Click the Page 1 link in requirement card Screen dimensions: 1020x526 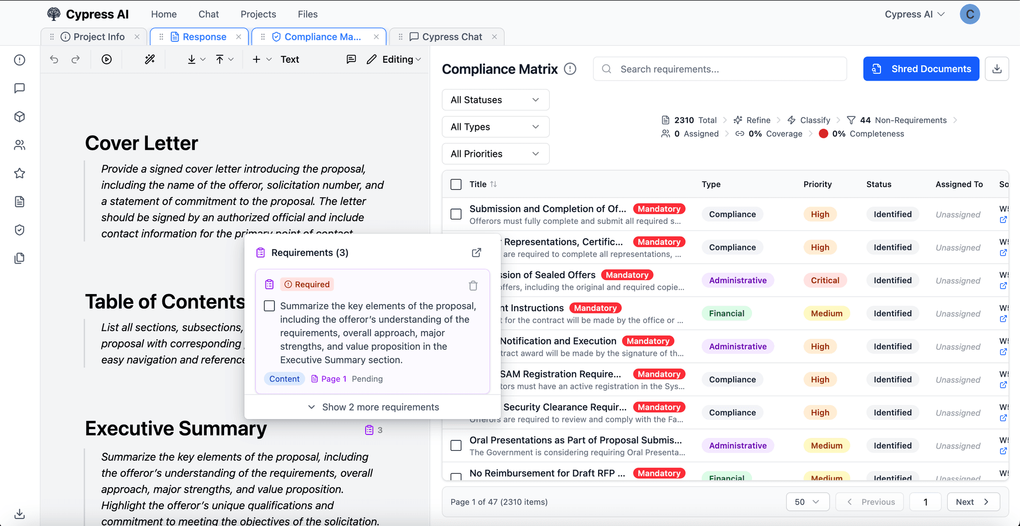329,379
